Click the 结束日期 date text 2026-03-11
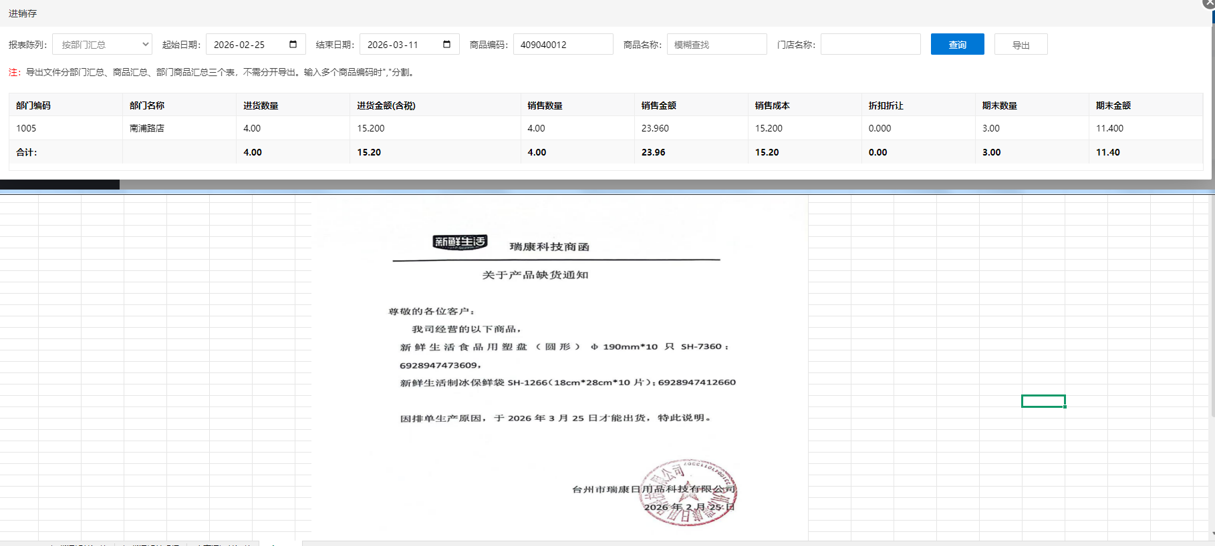The image size is (1215, 546). [x=393, y=45]
